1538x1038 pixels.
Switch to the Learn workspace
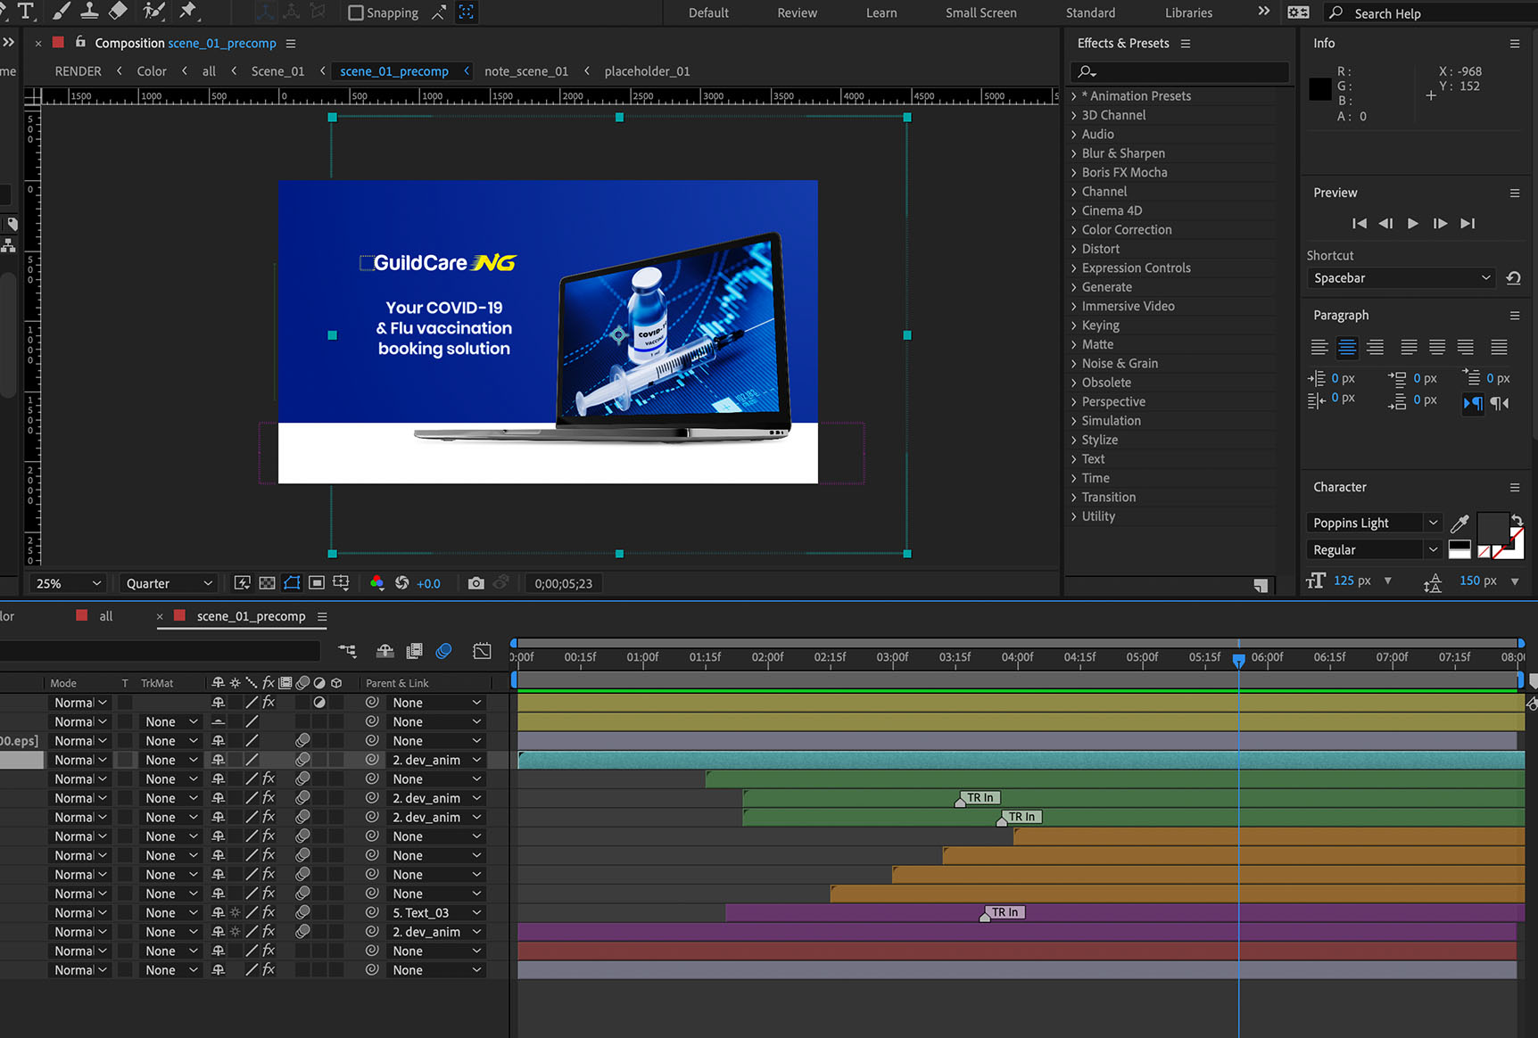[881, 12]
